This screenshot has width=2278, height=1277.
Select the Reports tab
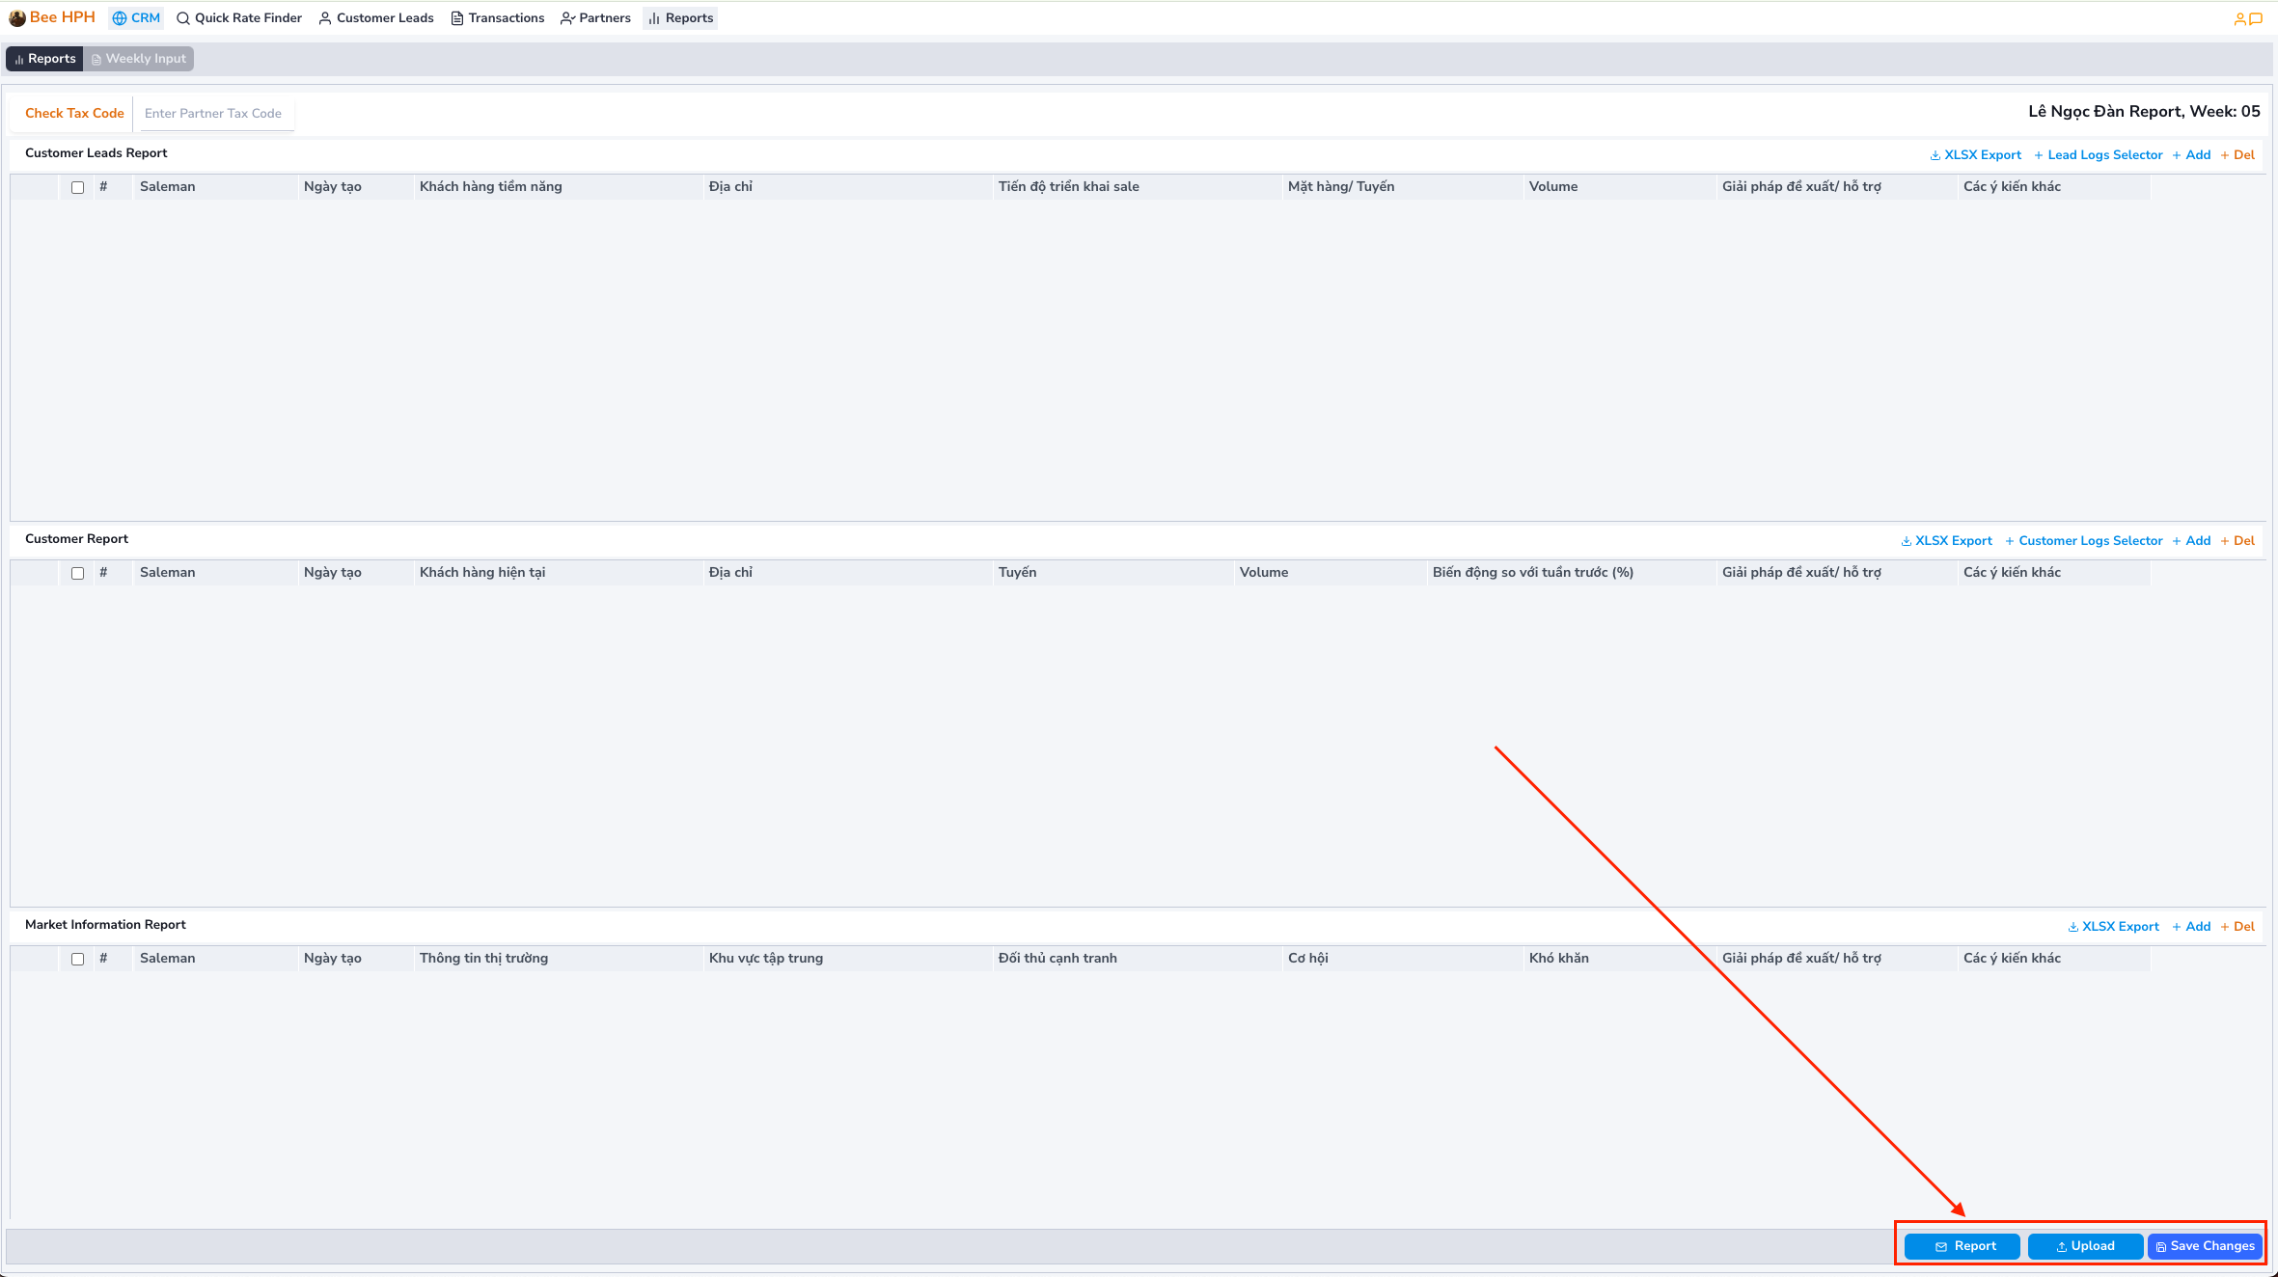tap(44, 58)
